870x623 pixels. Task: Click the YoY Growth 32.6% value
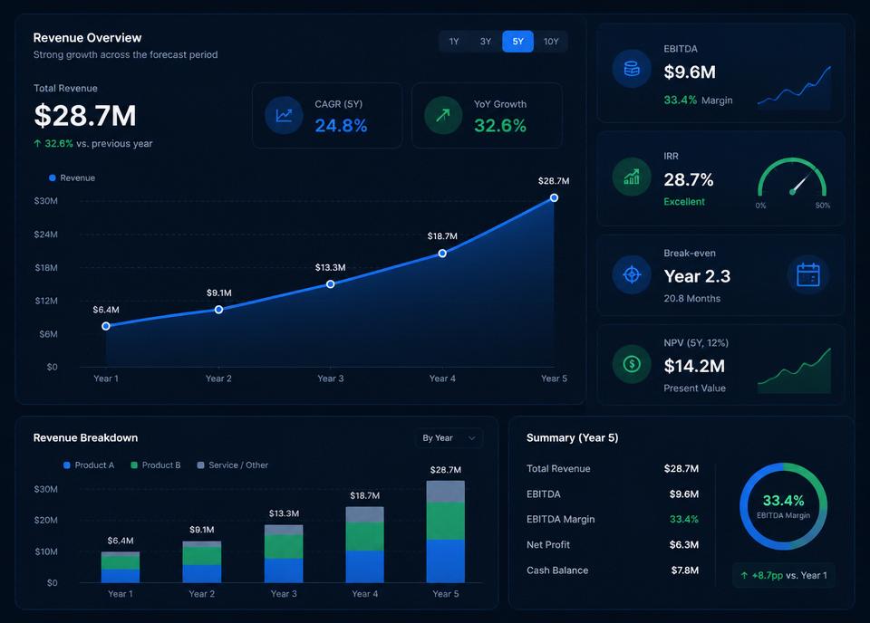(500, 126)
